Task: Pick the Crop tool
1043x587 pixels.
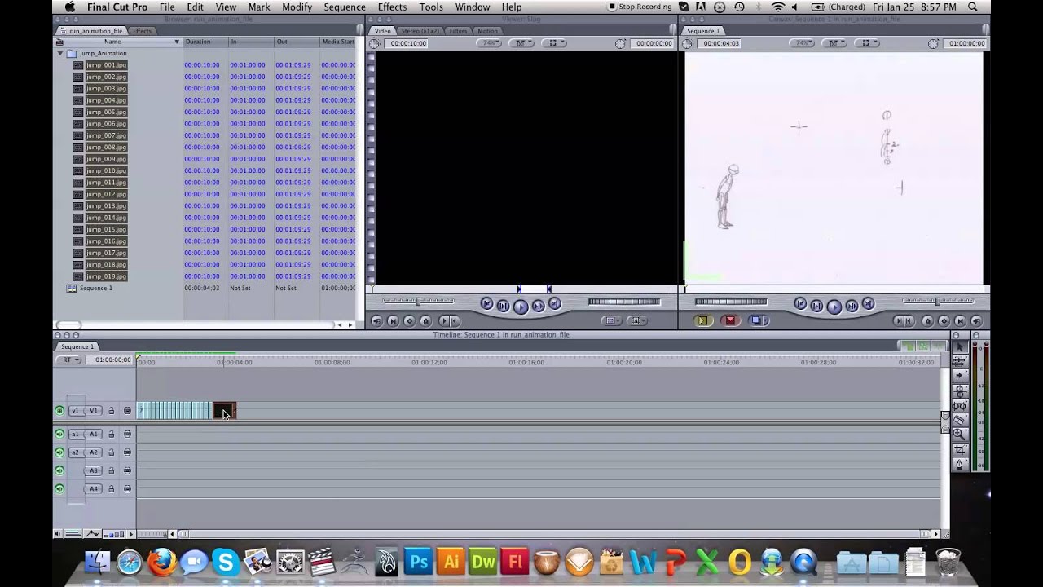Action: click(959, 449)
